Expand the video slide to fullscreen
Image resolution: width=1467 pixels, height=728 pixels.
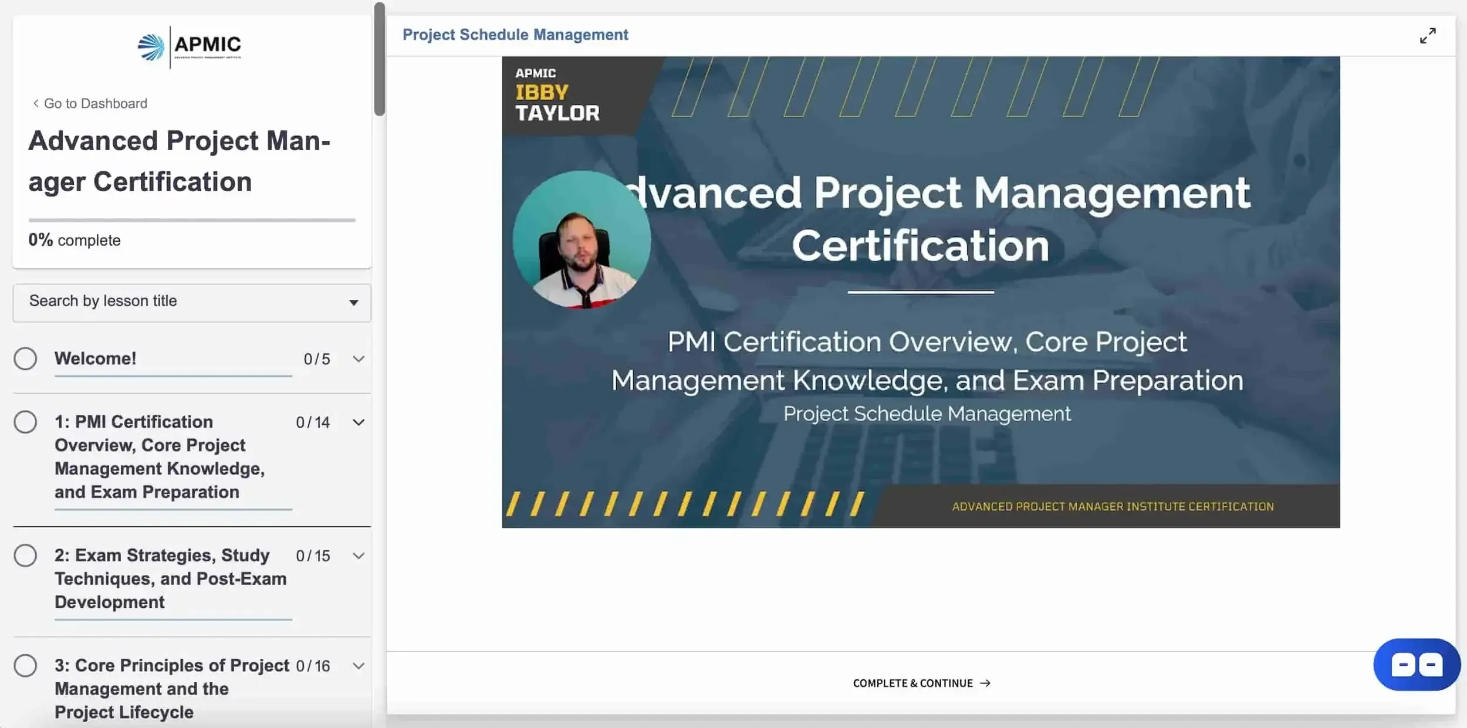click(1428, 35)
